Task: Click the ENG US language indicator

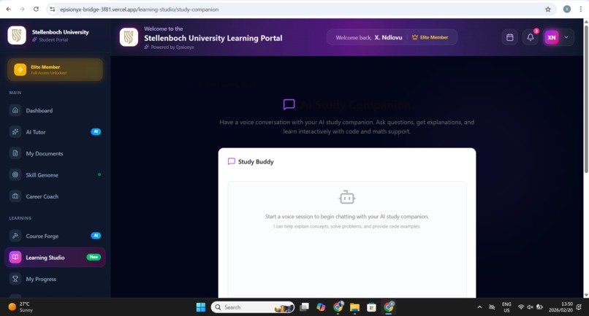Action: click(506, 307)
